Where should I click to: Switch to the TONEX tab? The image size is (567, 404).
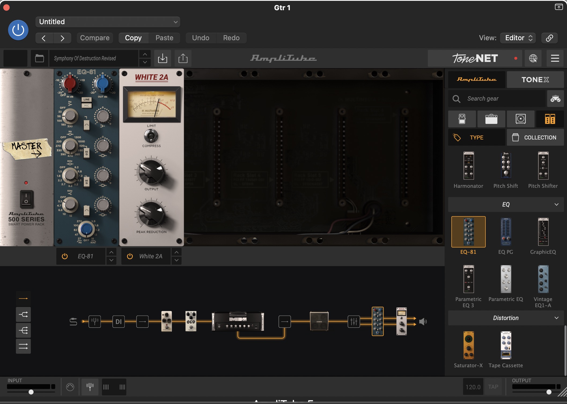[535, 80]
